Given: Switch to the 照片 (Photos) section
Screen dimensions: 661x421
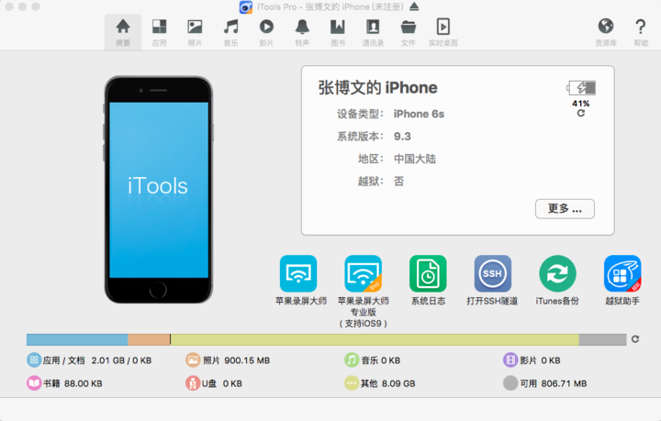Looking at the screenshot, I should click(195, 31).
